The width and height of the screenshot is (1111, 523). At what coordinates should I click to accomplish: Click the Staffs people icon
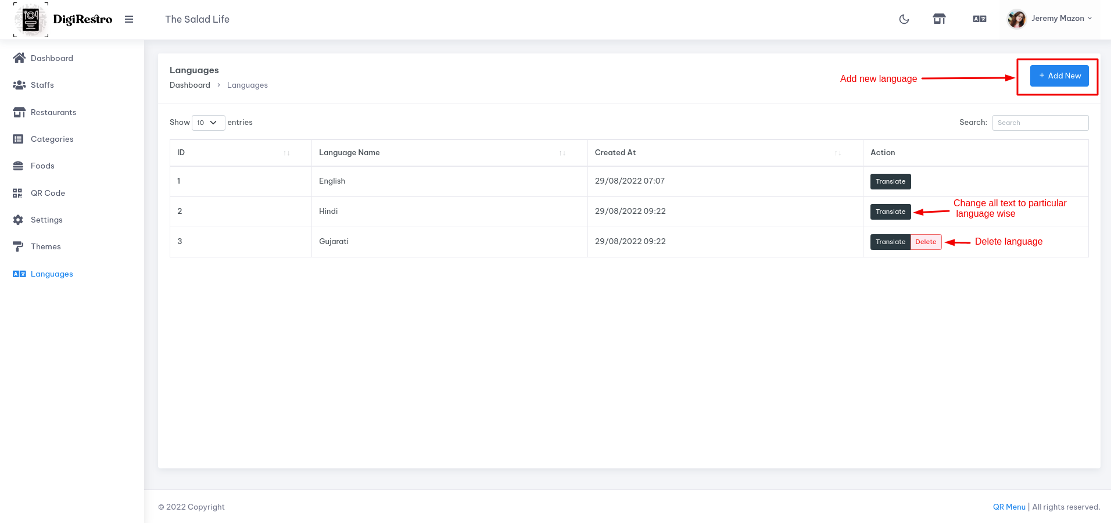point(19,85)
